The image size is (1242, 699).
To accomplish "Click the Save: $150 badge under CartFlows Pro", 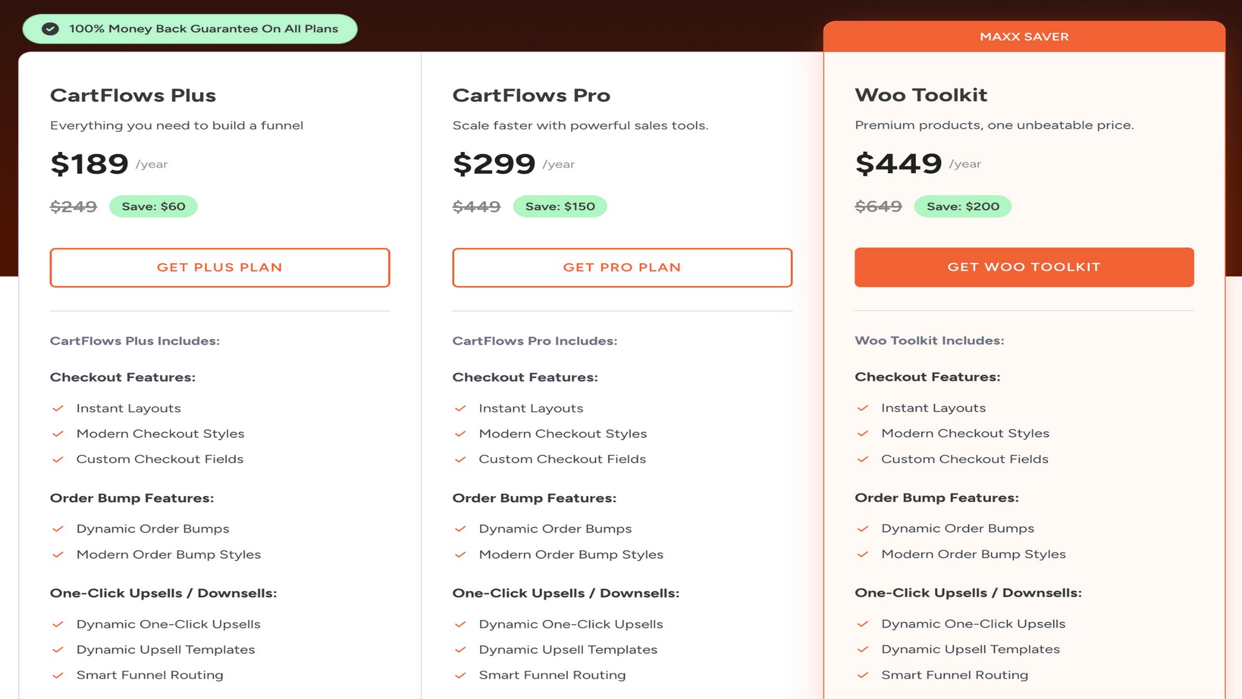I will click(x=560, y=206).
